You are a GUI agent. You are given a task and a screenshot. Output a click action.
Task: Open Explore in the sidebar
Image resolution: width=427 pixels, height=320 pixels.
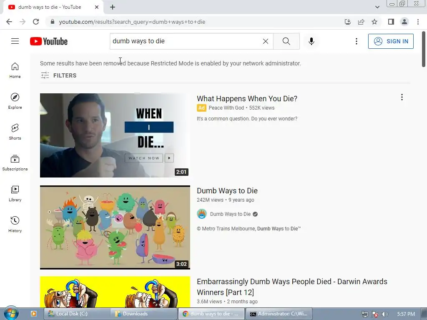15,101
